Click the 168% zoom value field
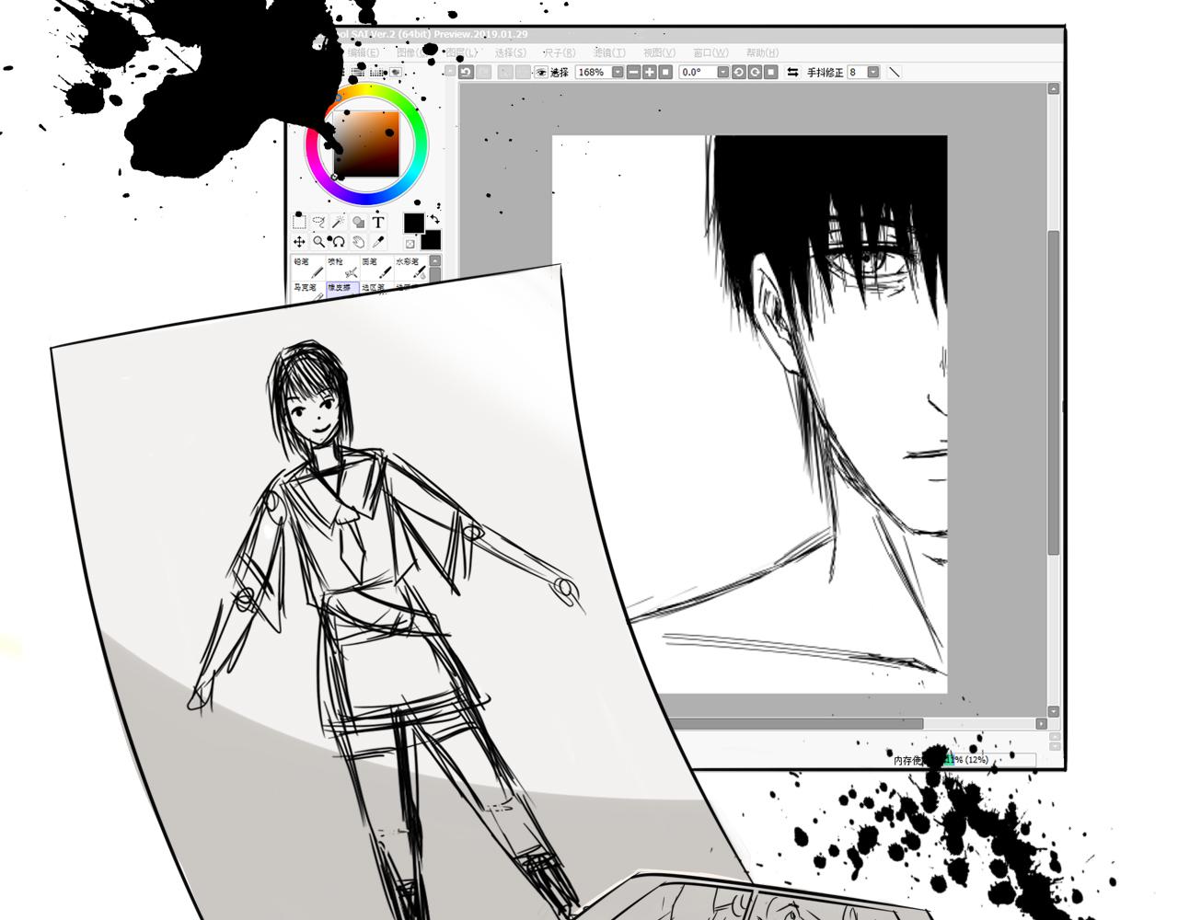This screenshot has height=920, width=1178. (x=594, y=72)
